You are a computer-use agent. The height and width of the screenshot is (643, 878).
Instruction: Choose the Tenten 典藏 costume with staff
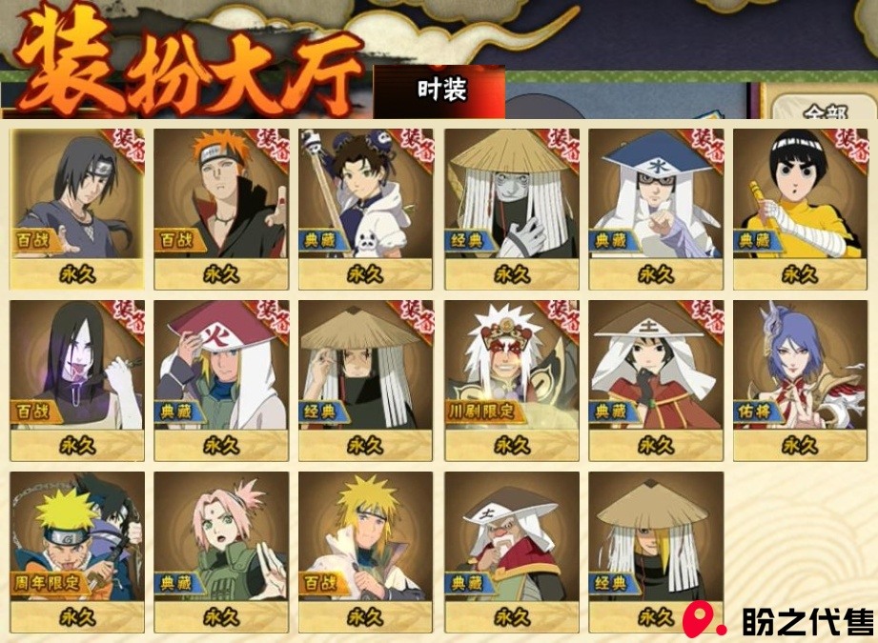(x=366, y=210)
